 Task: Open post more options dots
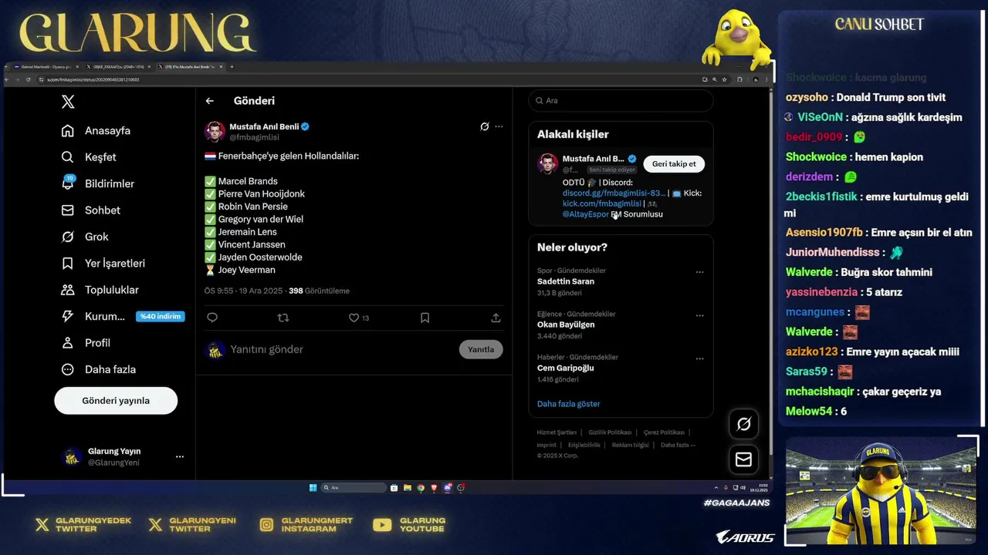(499, 126)
